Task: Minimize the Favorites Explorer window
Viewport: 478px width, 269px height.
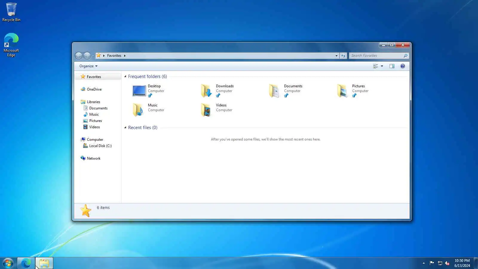Action: (384, 45)
